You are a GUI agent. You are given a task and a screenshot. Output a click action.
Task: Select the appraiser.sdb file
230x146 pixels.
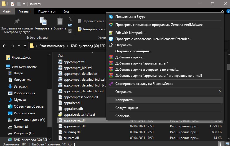pyautogui.click(x=73, y=109)
